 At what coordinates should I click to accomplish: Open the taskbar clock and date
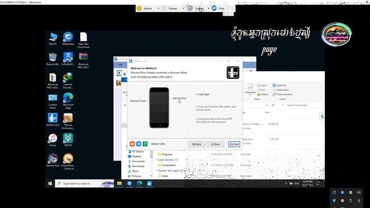tap(308, 184)
